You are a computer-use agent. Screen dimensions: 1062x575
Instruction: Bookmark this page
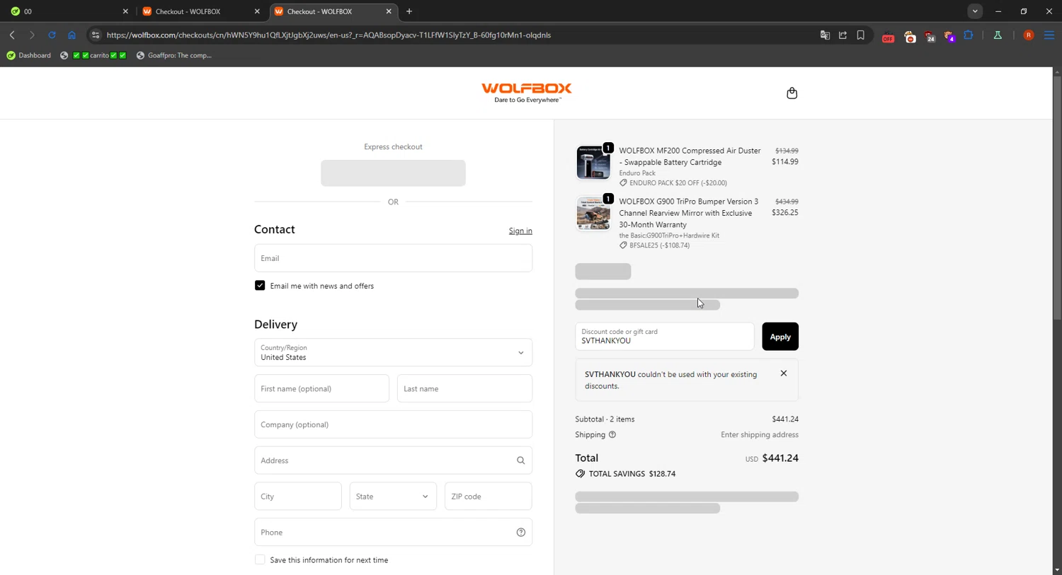click(860, 35)
